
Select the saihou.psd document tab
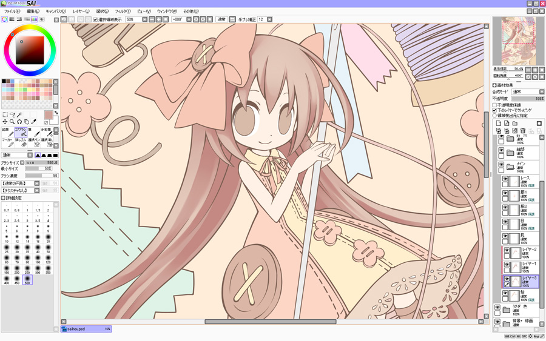coord(86,329)
